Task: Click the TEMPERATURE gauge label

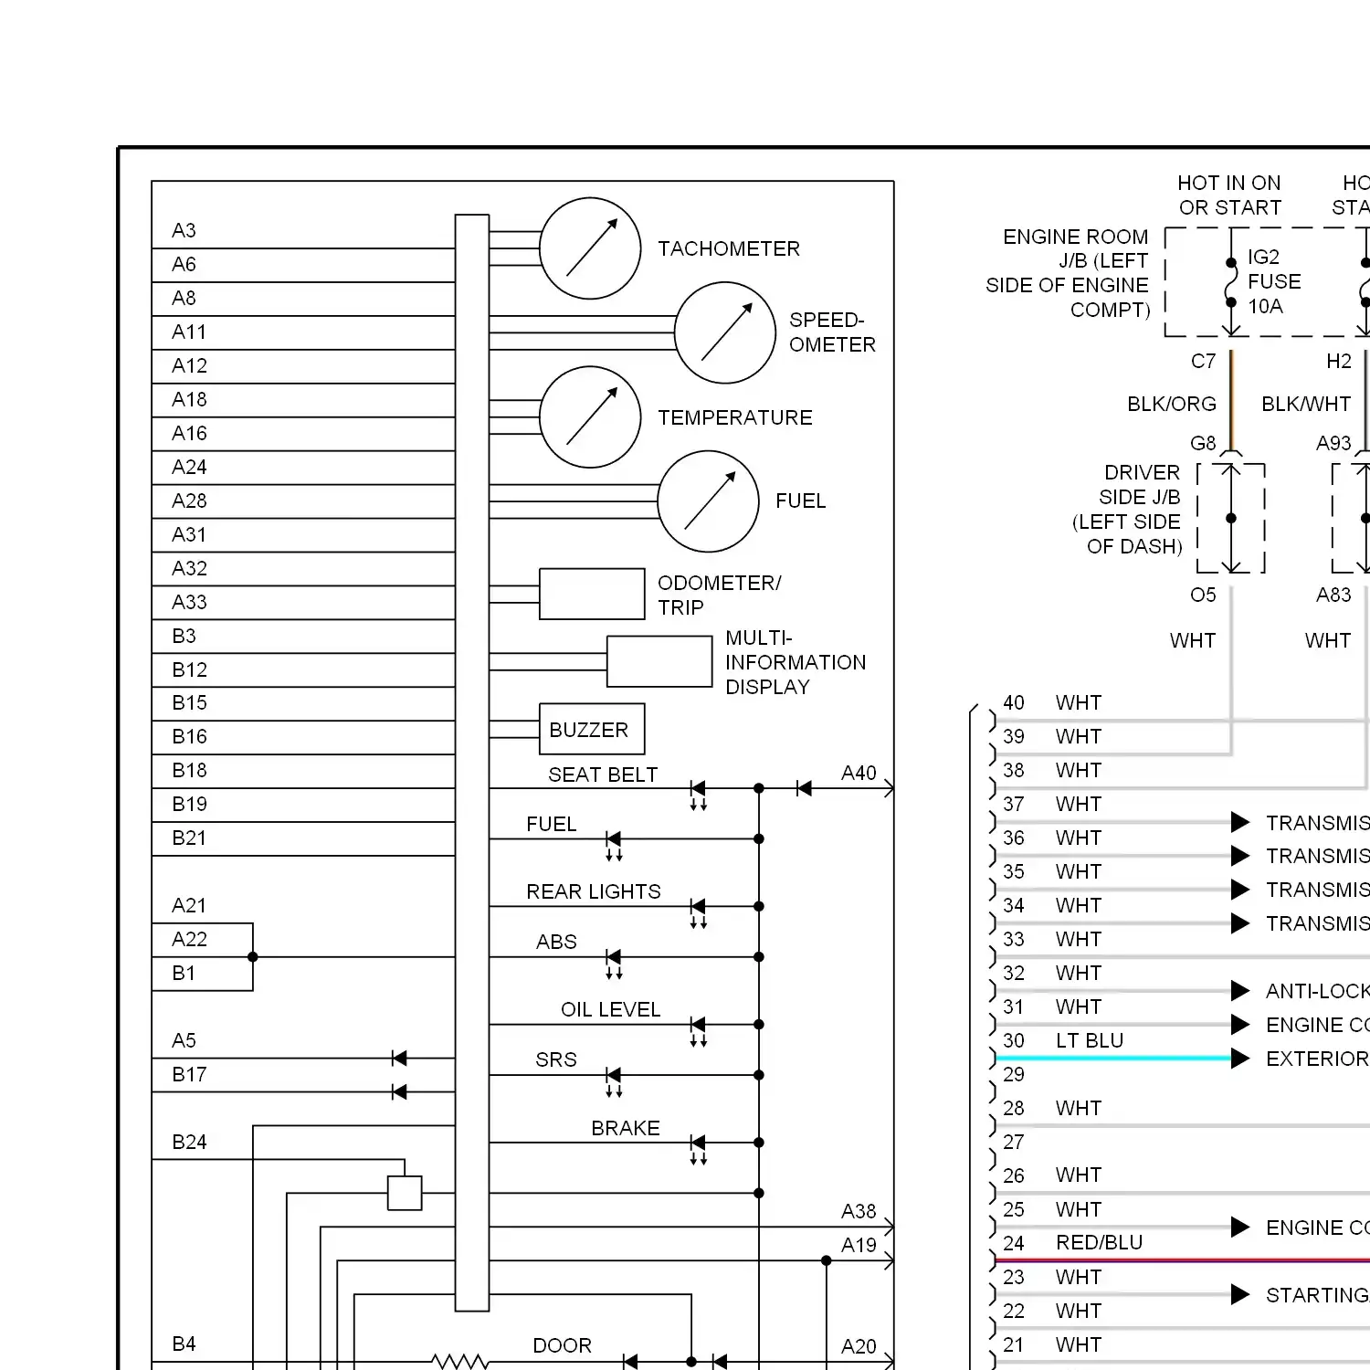Action: coord(735,417)
